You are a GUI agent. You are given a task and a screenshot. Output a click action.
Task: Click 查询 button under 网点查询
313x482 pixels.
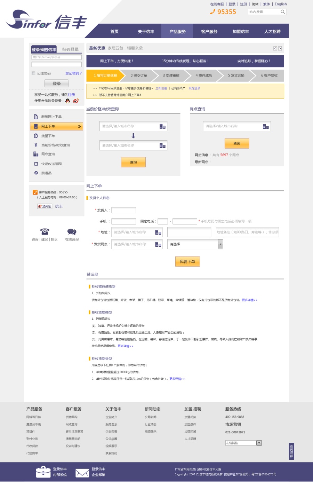pos(237,143)
